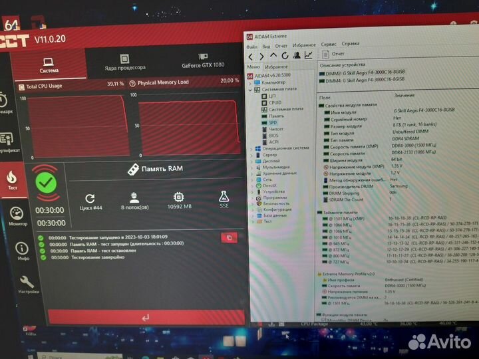Switch to the Избранное panel tab

click(276, 66)
